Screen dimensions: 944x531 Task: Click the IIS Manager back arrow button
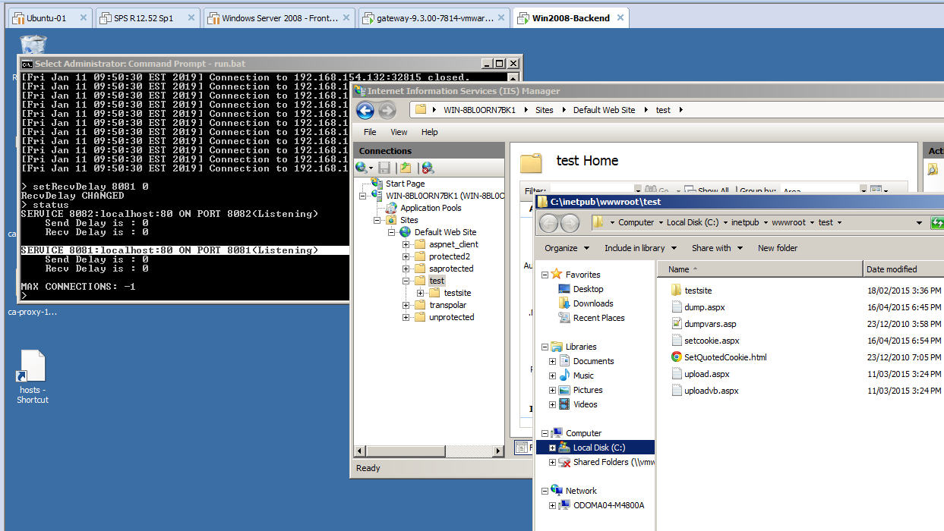click(x=365, y=111)
